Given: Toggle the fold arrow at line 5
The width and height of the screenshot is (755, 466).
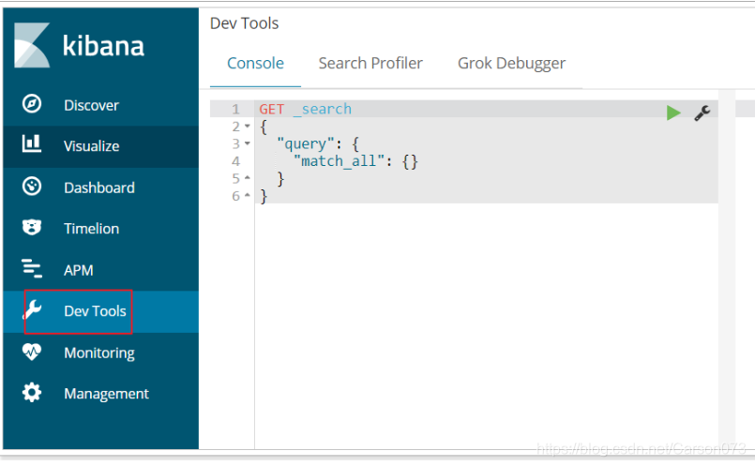Looking at the screenshot, I should coord(248,178).
